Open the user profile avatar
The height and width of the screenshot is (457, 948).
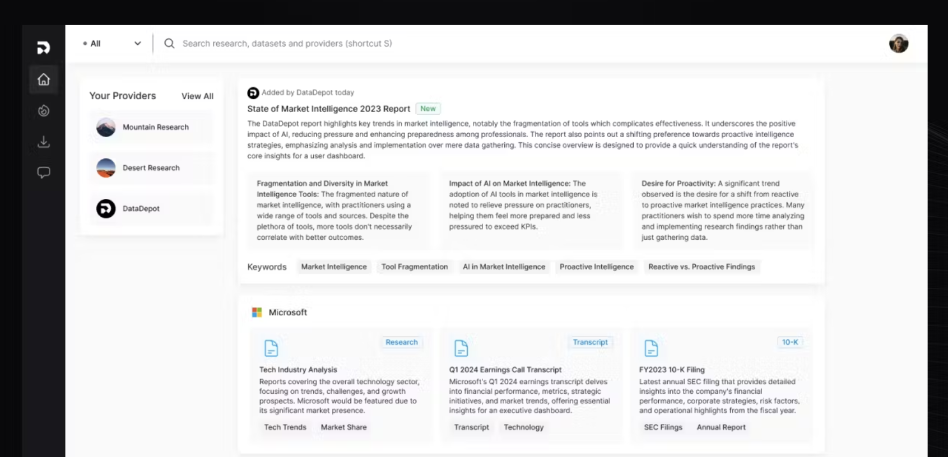[x=899, y=43]
